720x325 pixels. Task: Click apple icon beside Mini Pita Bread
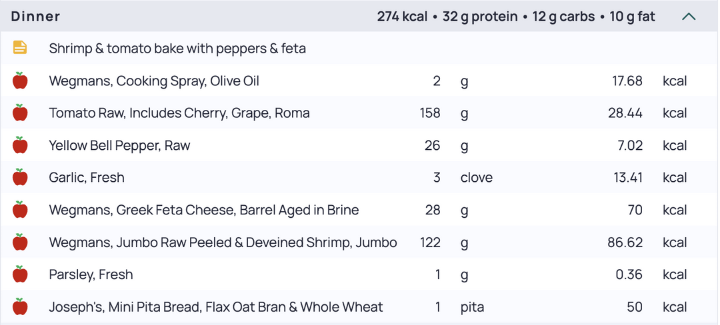tap(20, 306)
